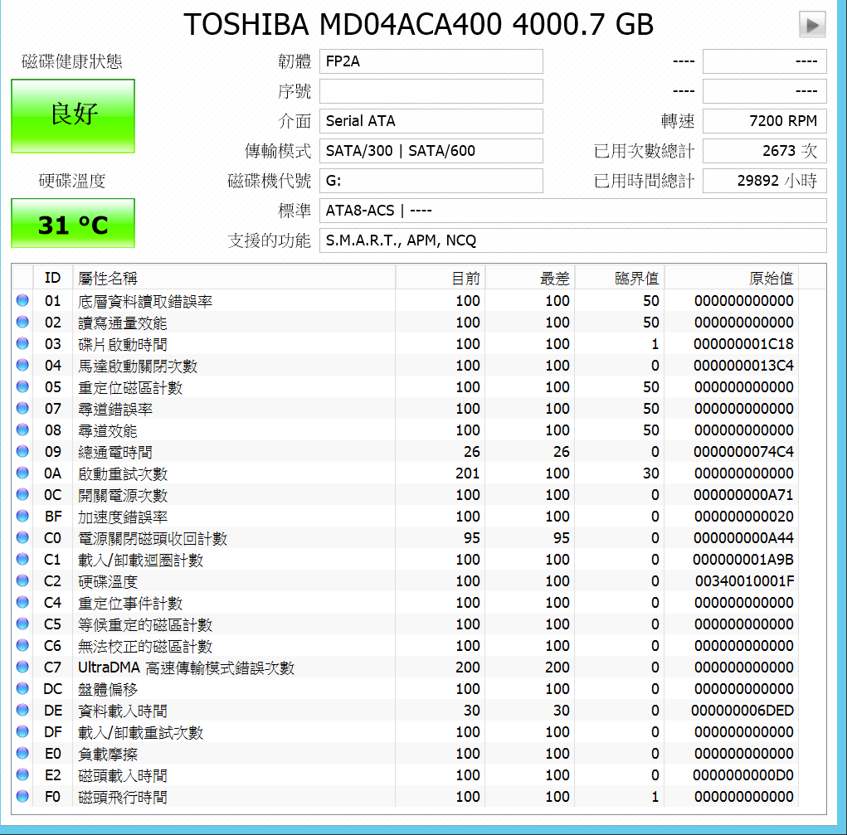This screenshot has height=835, width=847.
Task: Select the 底層資料讀取錯誤率 attribute name
Action: tap(145, 301)
